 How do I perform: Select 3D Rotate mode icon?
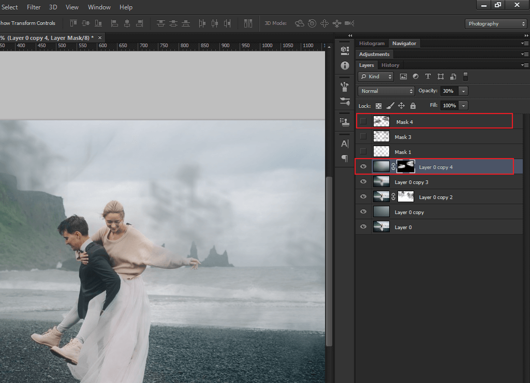tap(300, 23)
